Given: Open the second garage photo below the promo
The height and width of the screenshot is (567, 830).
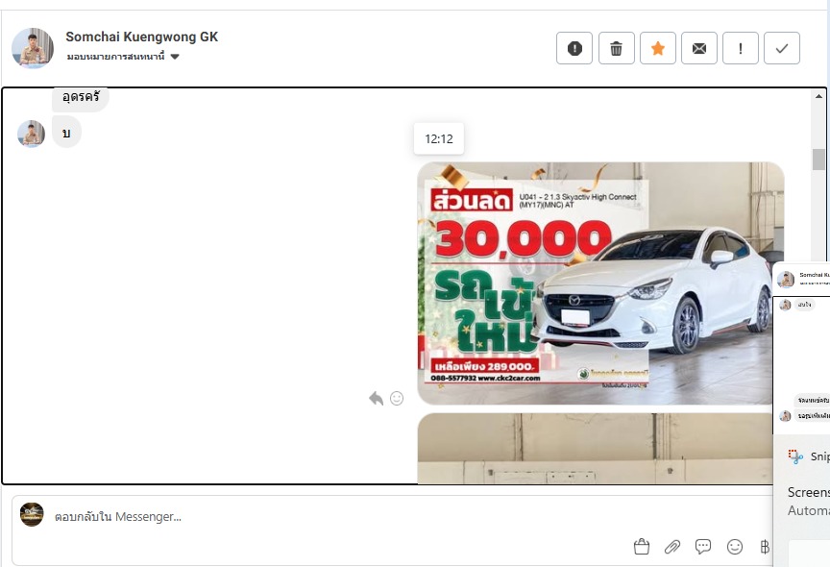Looking at the screenshot, I should coord(595,449).
